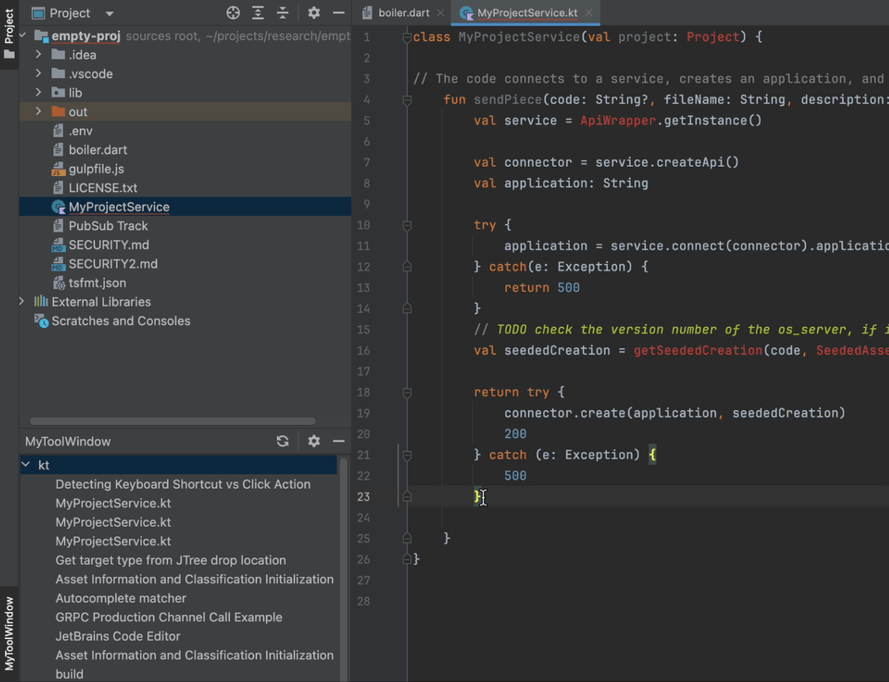Click the External Libraries bars icon
This screenshot has width=889, height=682.
(x=41, y=302)
